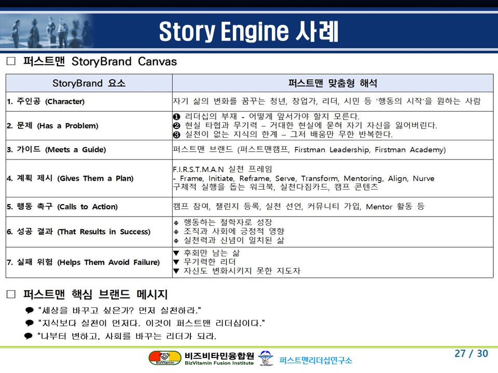Click the text "F.I.R.S.T.M.A.N 실천 프레임"
The height and width of the screenshot is (373, 498).
pyautogui.click(x=223, y=169)
